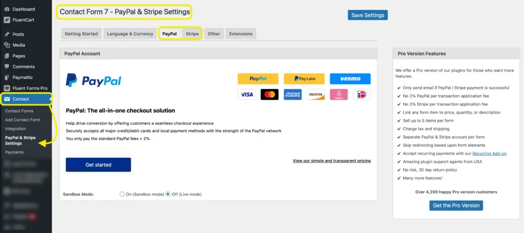Open Add Contact Form submenu item
This screenshot has height=233, width=524.
[x=23, y=120]
